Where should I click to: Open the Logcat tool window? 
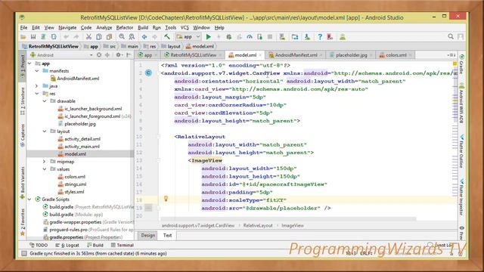(x=67, y=245)
